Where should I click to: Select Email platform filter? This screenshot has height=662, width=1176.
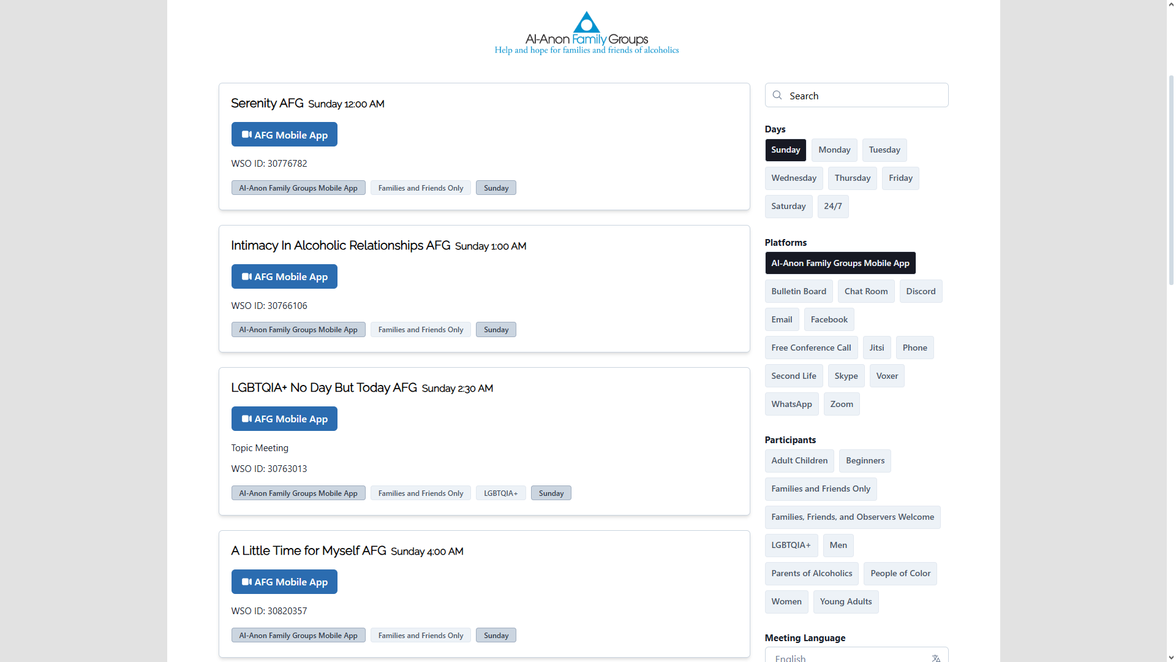[x=782, y=319]
